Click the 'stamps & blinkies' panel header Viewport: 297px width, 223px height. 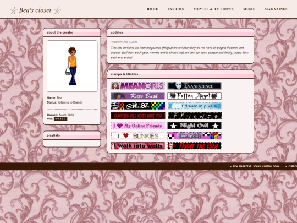pyautogui.click(x=180, y=74)
